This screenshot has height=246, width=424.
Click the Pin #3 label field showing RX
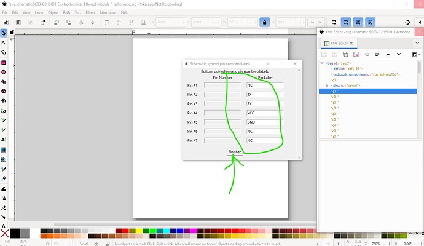click(x=264, y=104)
